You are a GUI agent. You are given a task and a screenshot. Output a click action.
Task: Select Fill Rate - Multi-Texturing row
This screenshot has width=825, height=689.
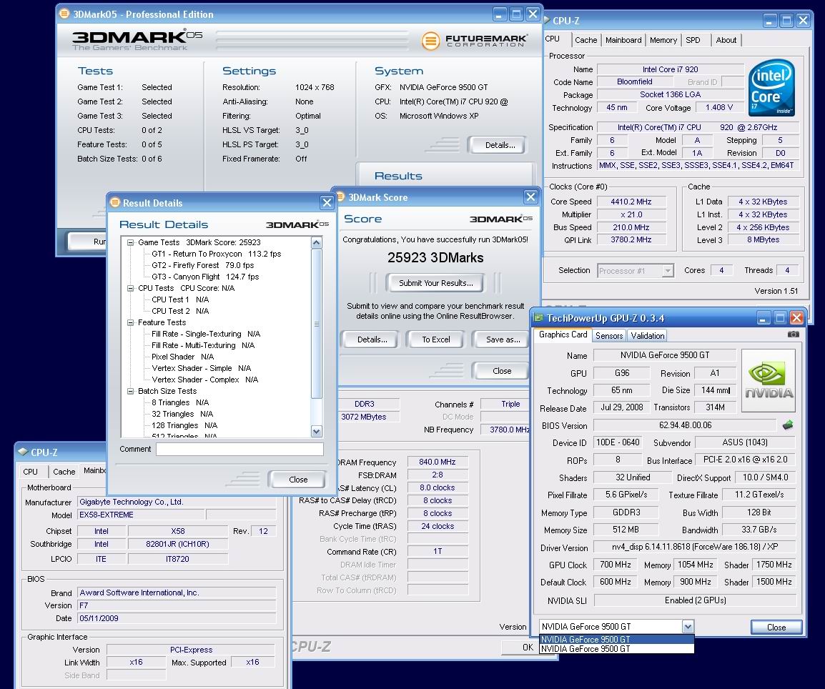(x=203, y=345)
